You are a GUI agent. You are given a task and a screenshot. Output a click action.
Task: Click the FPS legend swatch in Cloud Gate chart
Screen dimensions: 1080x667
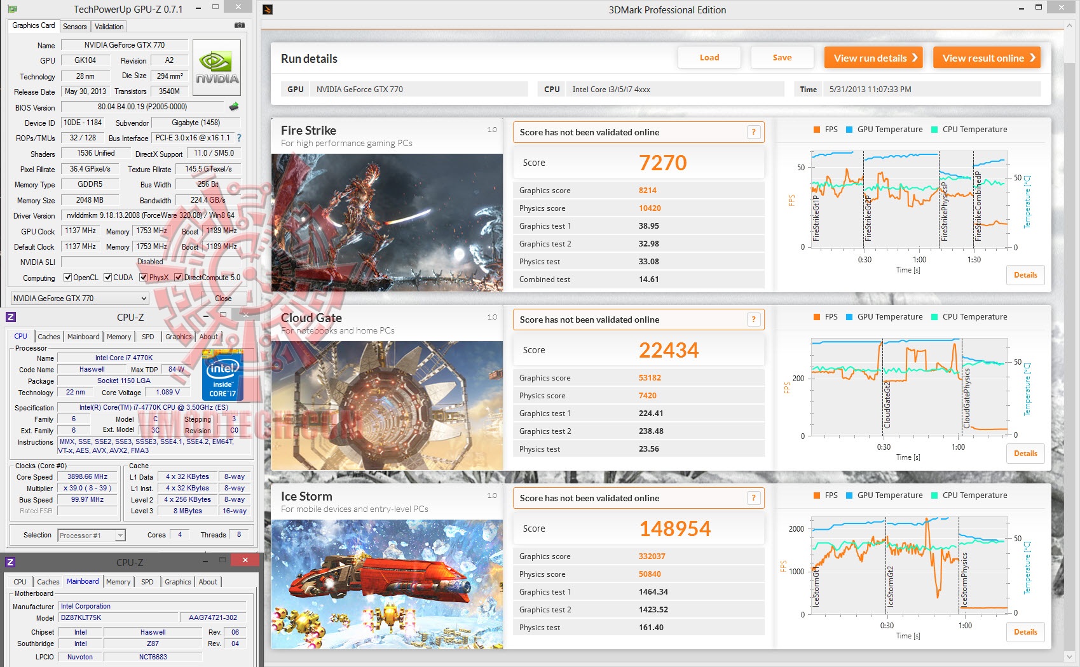(x=816, y=317)
